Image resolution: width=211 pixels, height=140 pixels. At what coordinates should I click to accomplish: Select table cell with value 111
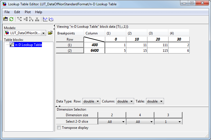coord(158,45)
